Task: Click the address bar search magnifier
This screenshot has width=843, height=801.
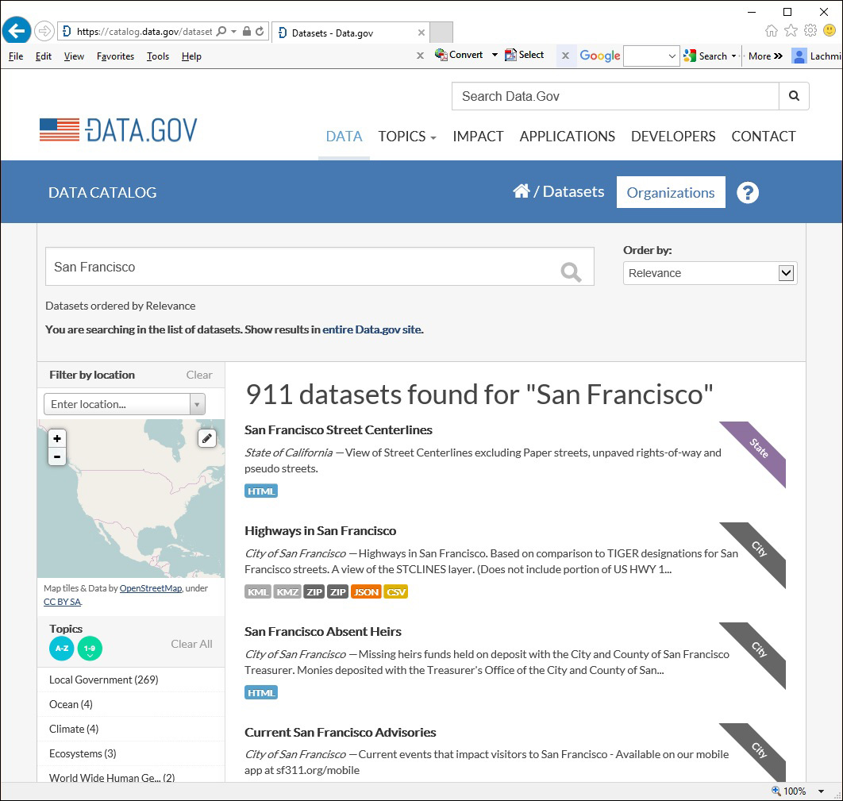Action: (221, 31)
